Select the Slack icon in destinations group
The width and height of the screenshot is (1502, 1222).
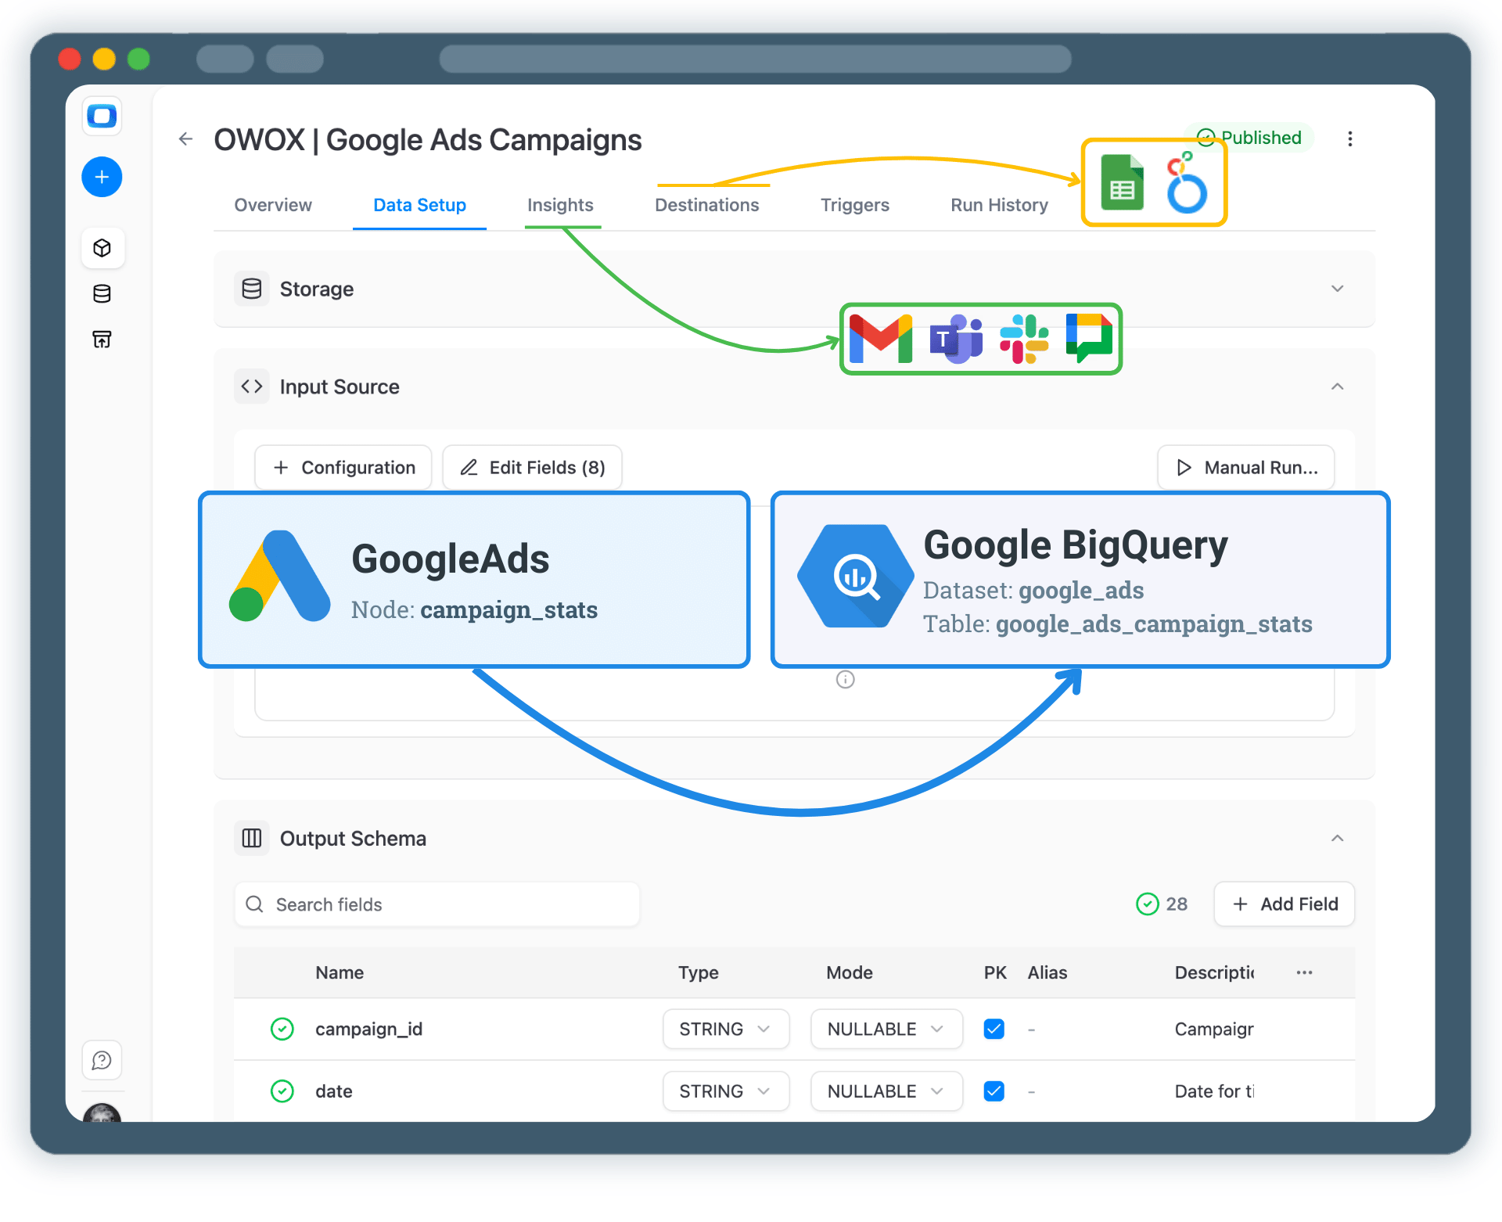(x=1023, y=339)
